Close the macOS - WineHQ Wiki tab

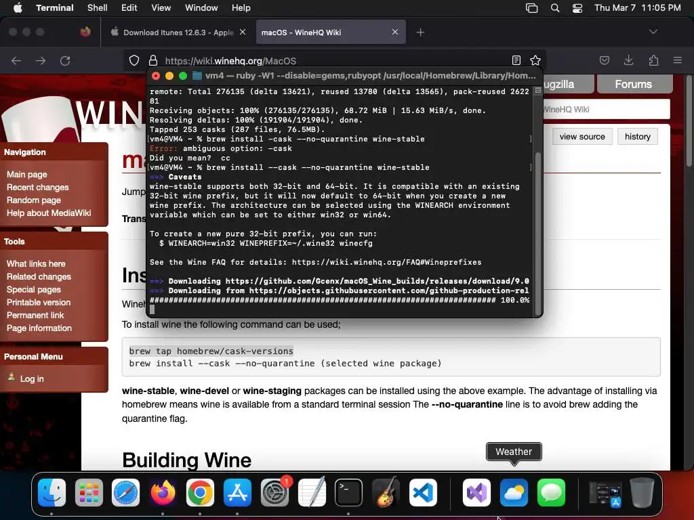point(395,32)
